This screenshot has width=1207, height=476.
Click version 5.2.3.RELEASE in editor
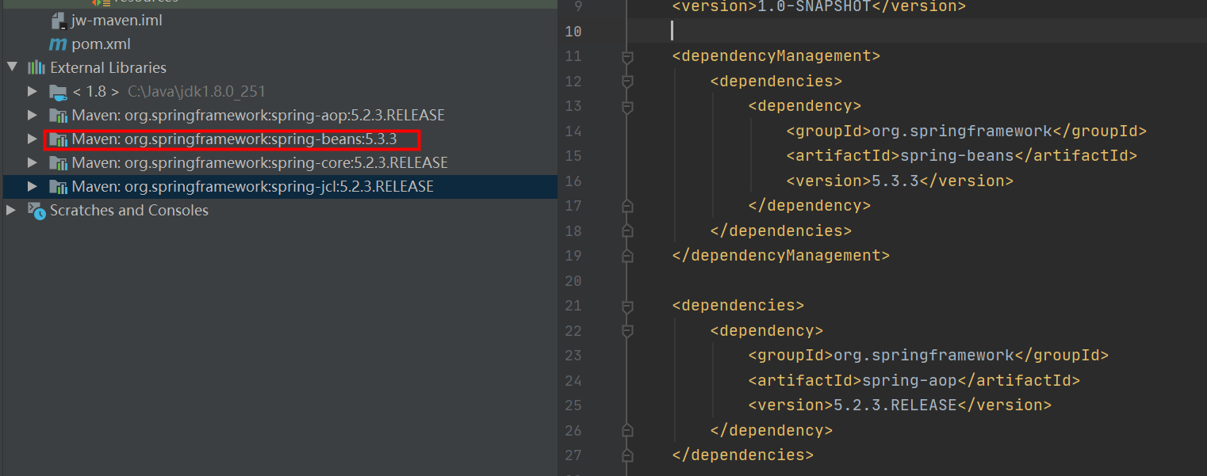[895, 406]
